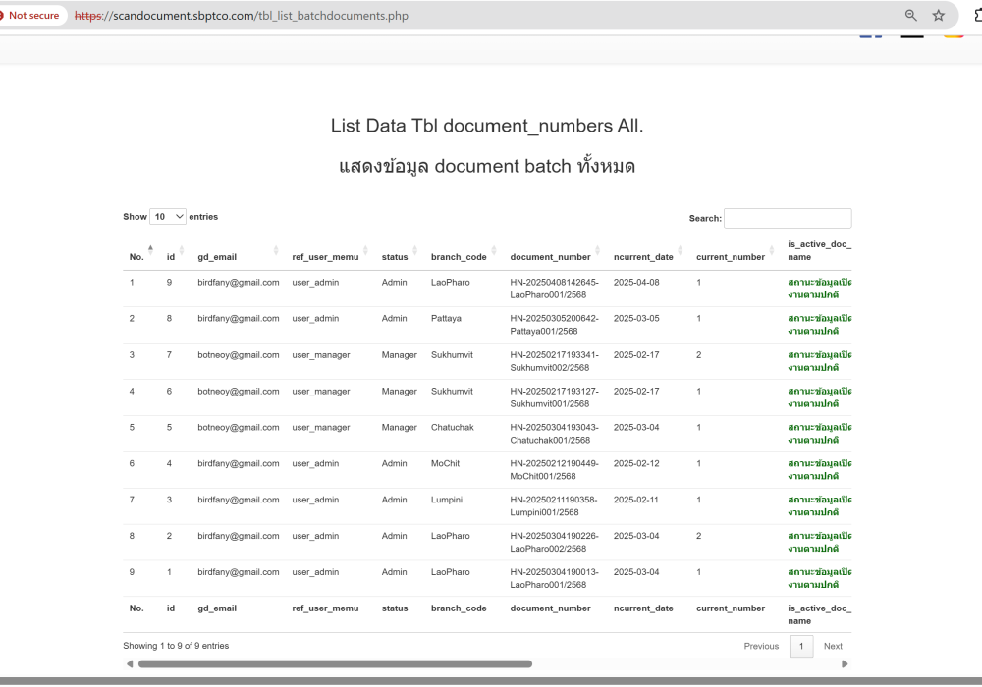Sort by top branch_code column header
The width and height of the screenshot is (982, 687).
click(x=459, y=257)
